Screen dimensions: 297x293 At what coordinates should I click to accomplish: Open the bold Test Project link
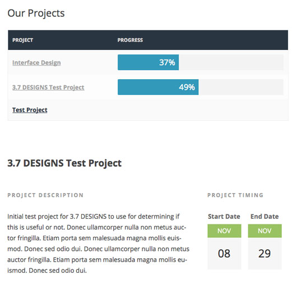(x=30, y=110)
